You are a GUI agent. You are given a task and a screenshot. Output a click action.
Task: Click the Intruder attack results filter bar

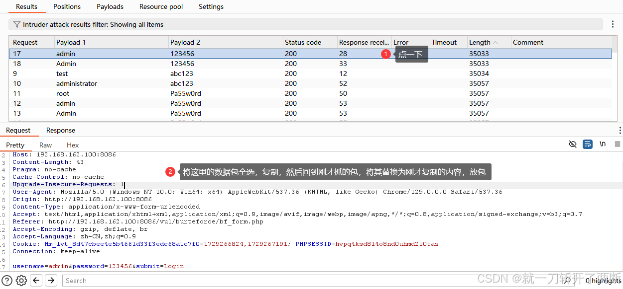(306, 24)
